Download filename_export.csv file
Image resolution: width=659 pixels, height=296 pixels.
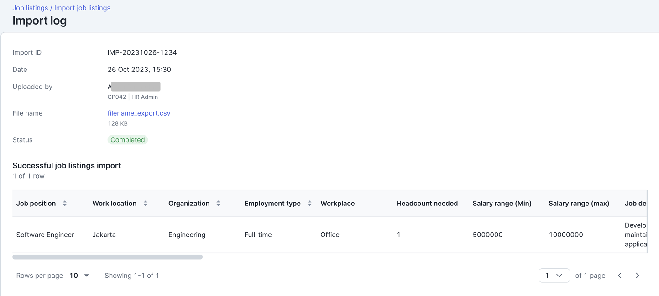[139, 113]
